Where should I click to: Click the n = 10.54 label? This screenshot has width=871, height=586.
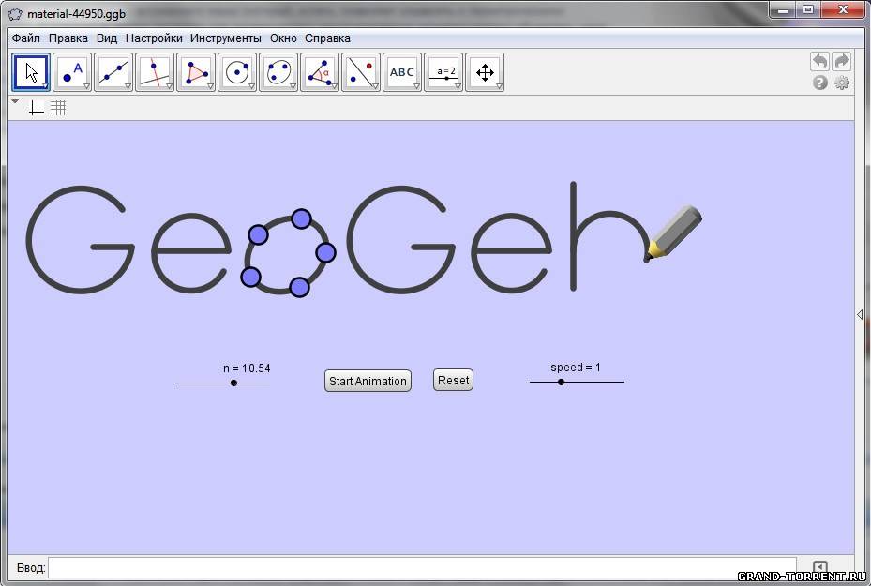click(x=247, y=368)
